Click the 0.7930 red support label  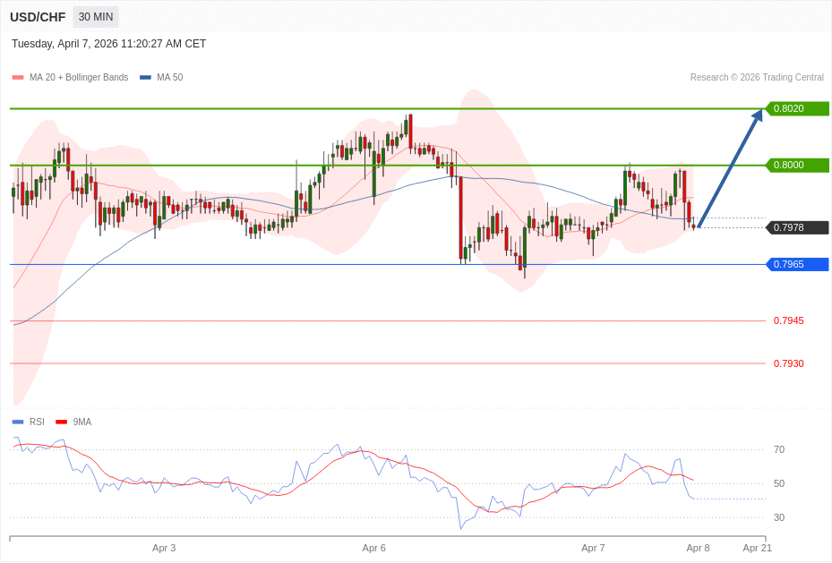(788, 363)
